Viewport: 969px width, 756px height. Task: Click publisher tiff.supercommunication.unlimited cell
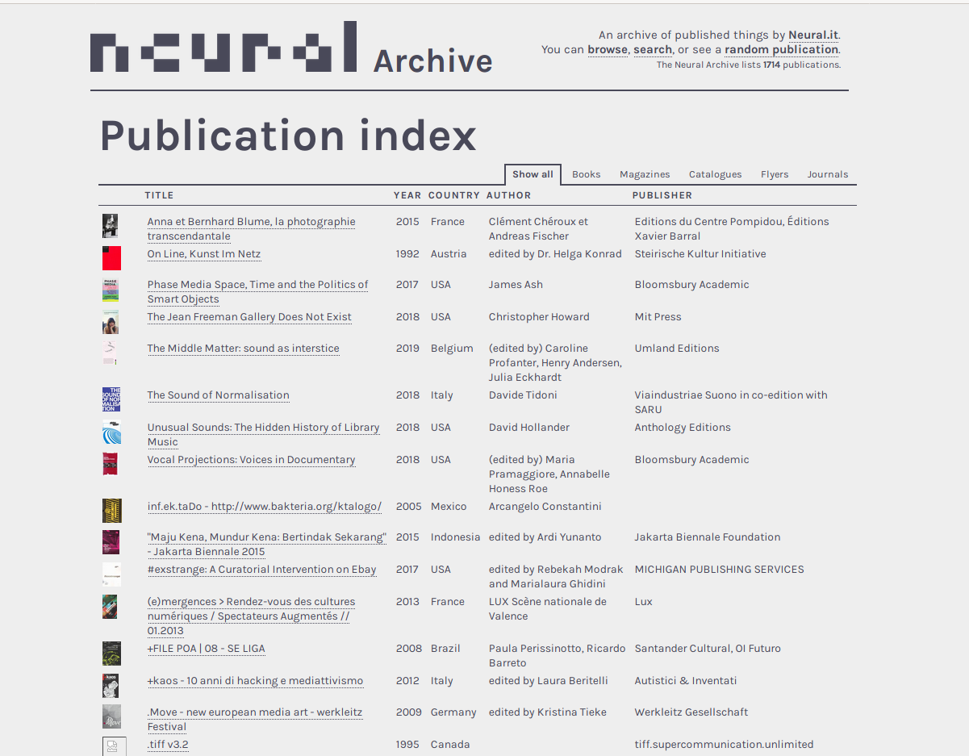725,745
